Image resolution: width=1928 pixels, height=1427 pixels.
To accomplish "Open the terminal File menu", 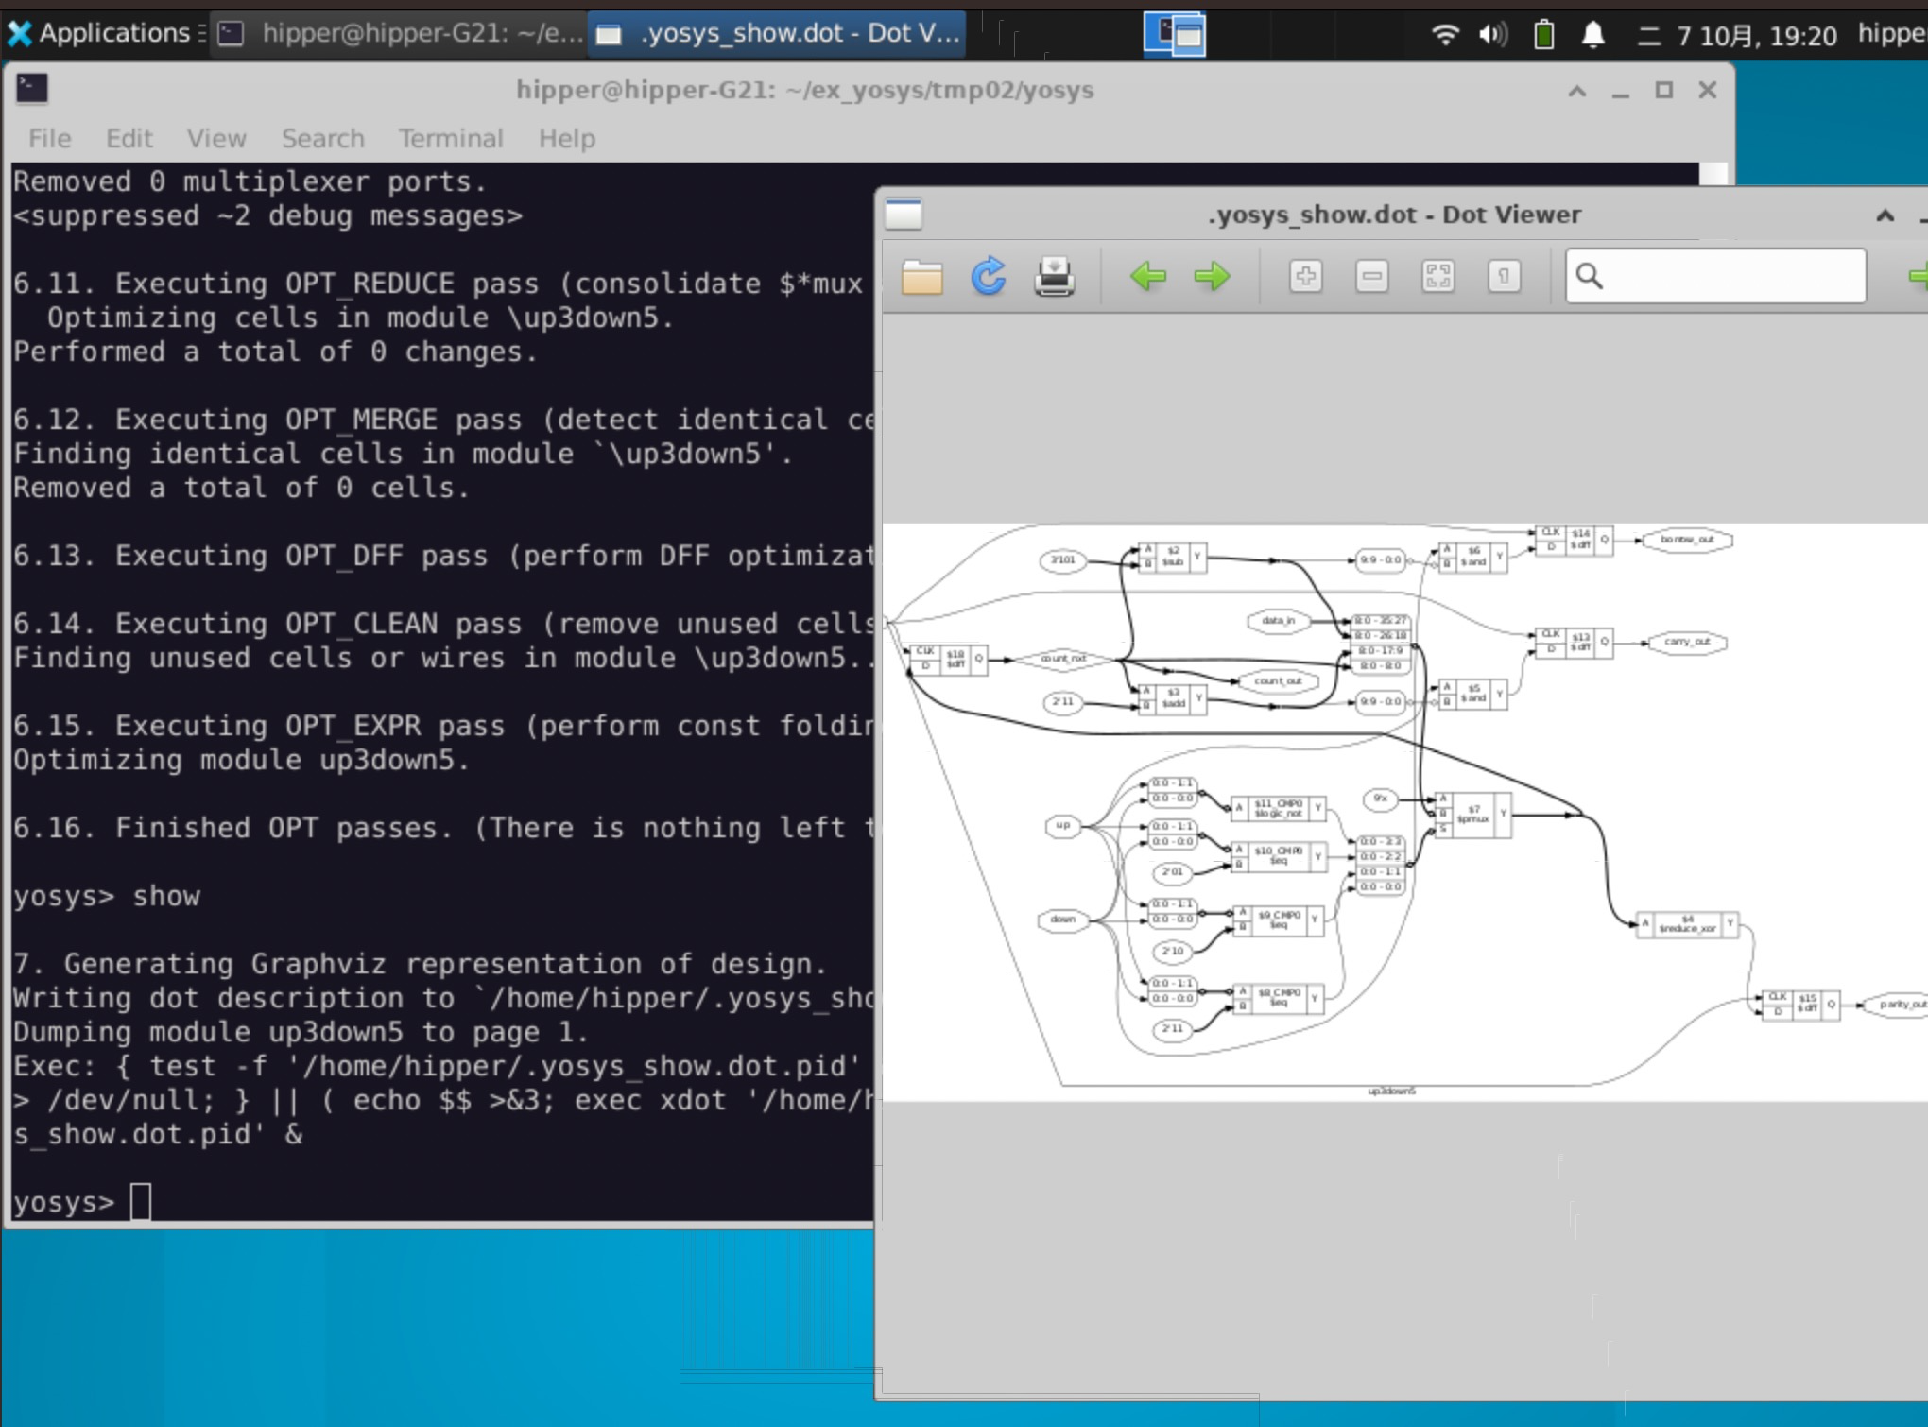I will pyautogui.click(x=49, y=139).
